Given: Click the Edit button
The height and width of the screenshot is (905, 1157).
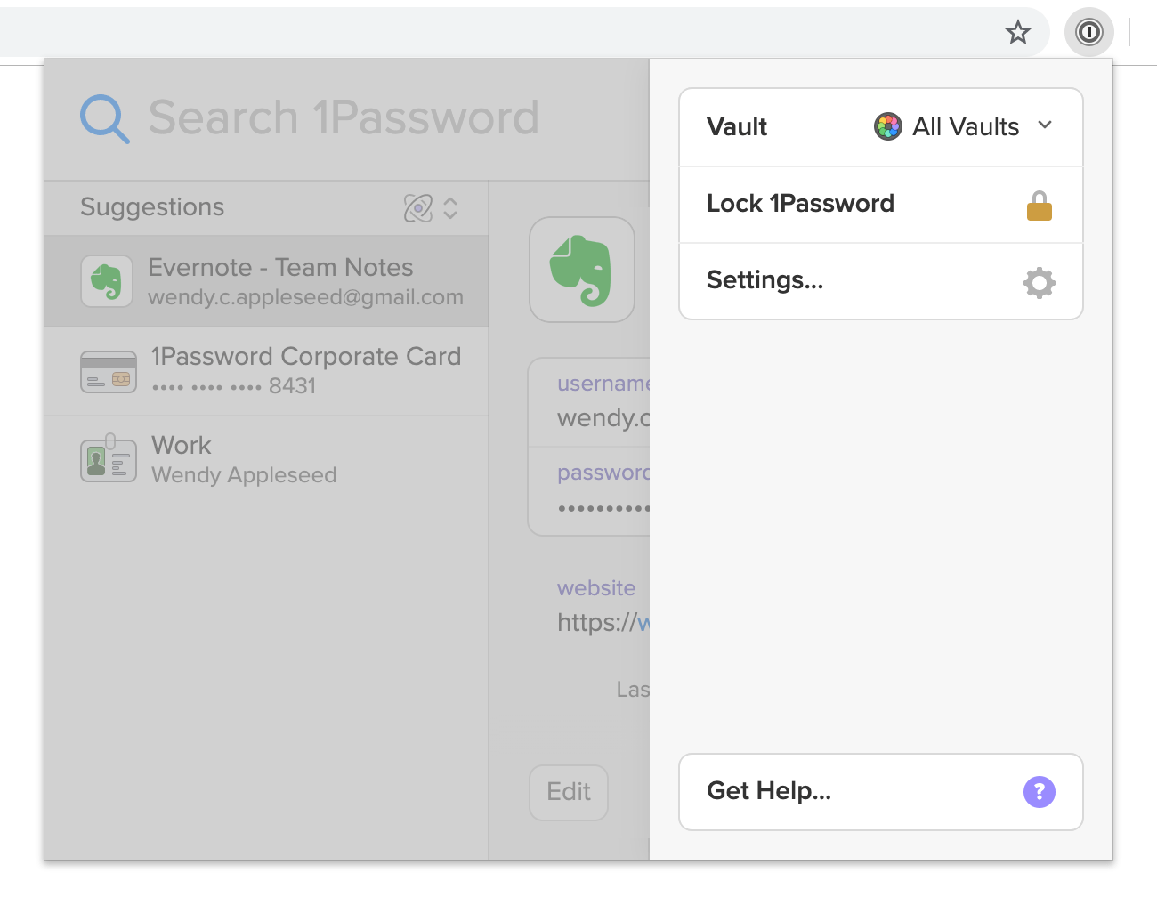Looking at the screenshot, I should pyautogui.click(x=569, y=792).
